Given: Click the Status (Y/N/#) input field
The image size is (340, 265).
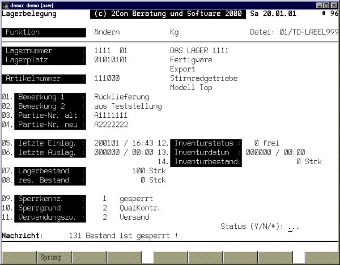Looking at the screenshot, I should coord(293,226).
